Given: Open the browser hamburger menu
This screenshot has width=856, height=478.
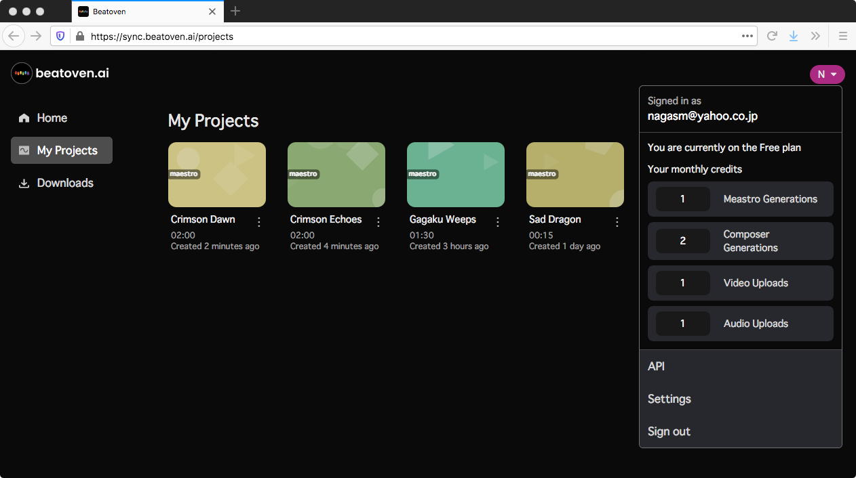Looking at the screenshot, I should [x=843, y=36].
